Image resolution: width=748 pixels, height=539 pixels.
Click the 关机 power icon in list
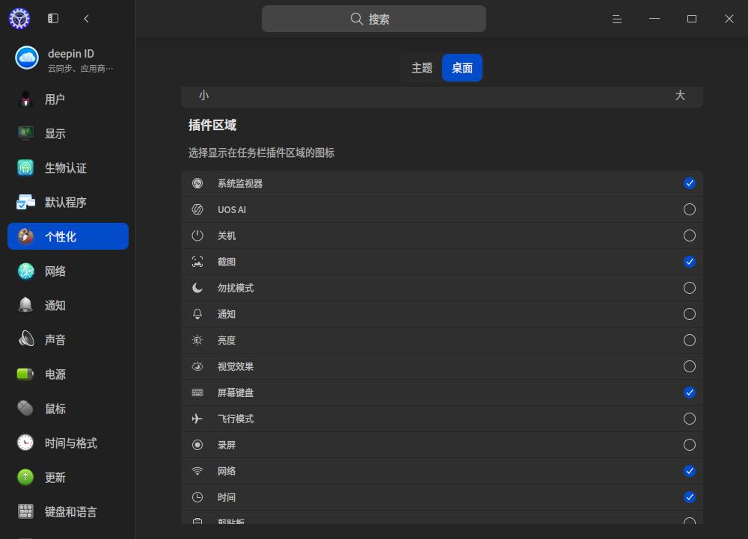pyautogui.click(x=197, y=235)
